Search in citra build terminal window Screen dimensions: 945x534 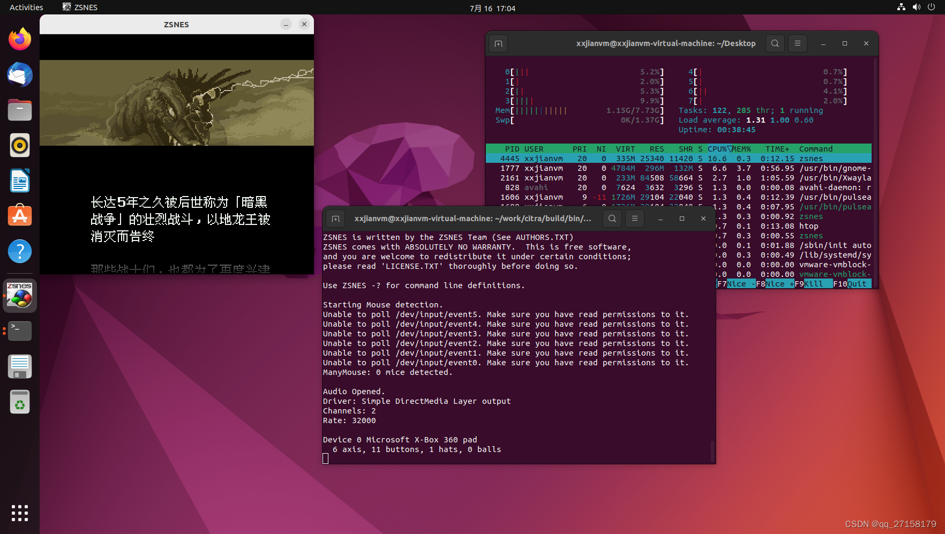point(612,219)
